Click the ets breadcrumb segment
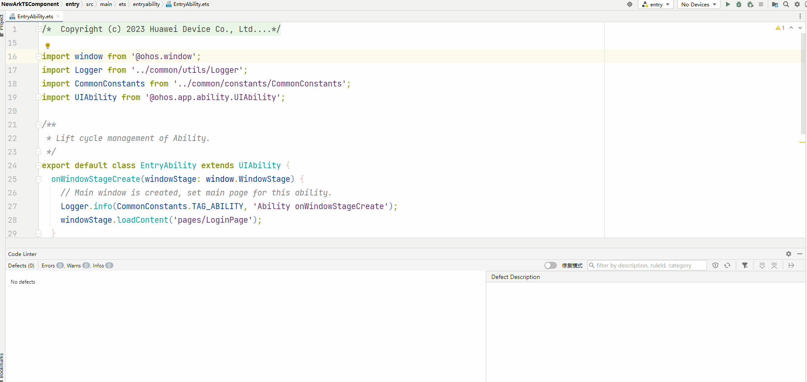807x382 pixels. [122, 4]
